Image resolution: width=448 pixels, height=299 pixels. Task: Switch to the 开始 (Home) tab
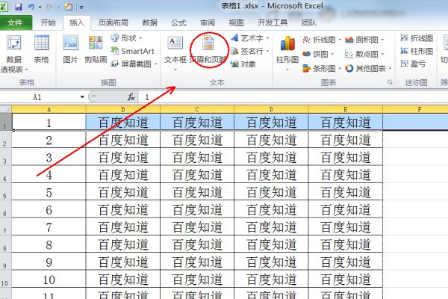[x=48, y=22]
